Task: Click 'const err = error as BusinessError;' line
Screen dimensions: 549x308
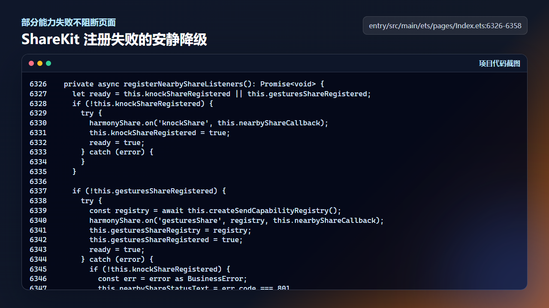Action: click(x=172, y=278)
